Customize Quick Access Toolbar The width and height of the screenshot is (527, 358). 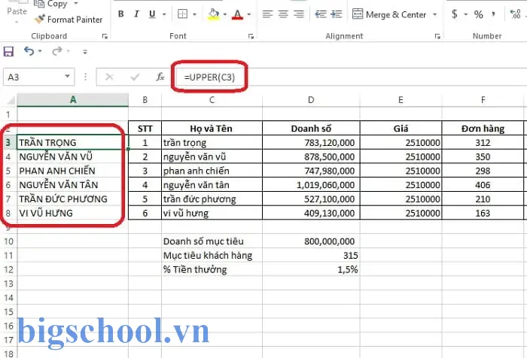click(85, 52)
